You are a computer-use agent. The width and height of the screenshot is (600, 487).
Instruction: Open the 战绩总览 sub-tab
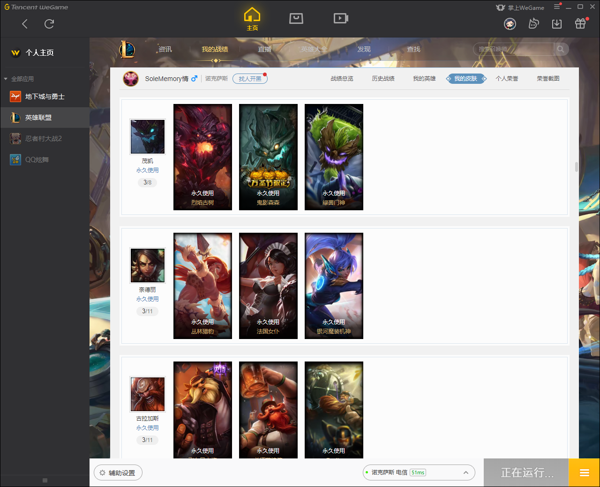pyautogui.click(x=342, y=79)
